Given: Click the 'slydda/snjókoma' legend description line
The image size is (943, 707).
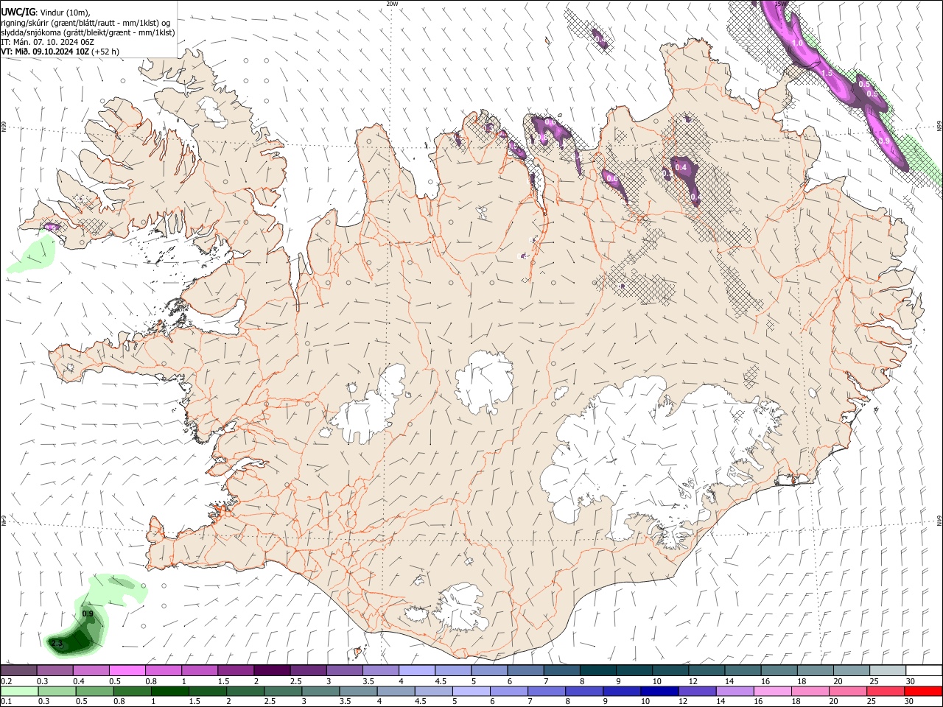Looking at the screenshot, I should (x=88, y=32).
